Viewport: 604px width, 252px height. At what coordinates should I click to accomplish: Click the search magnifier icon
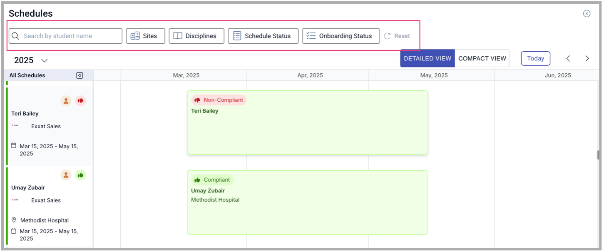(15, 36)
